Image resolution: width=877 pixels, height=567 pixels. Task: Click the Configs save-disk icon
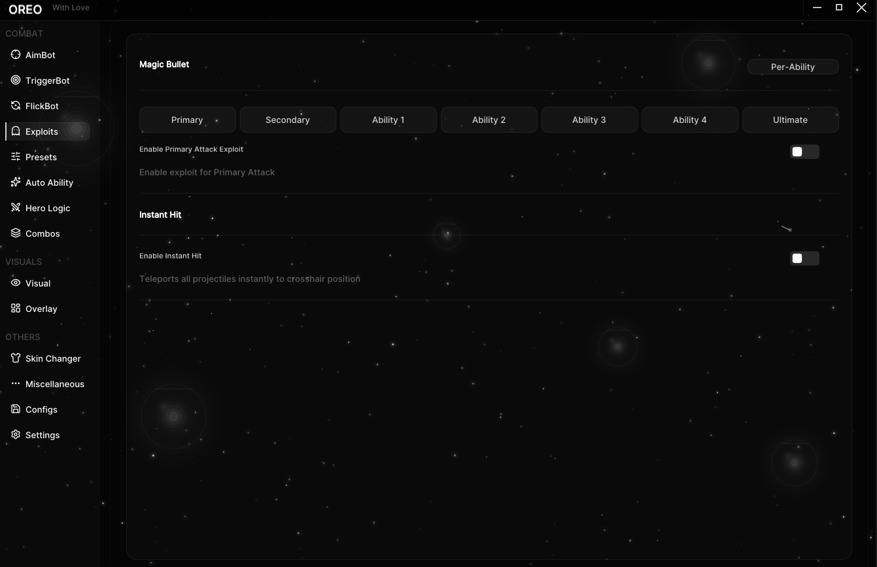tap(16, 409)
